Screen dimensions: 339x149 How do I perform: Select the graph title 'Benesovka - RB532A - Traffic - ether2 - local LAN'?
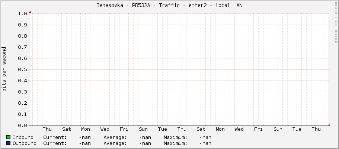pos(169,6)
